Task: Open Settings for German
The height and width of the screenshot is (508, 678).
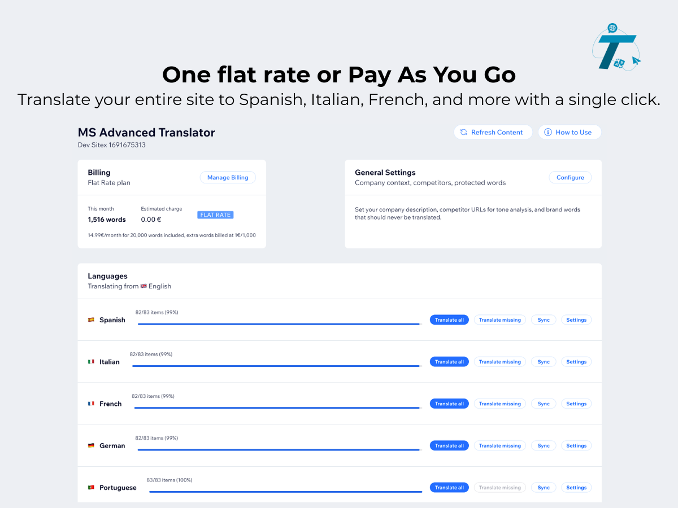Action: point(576,445)
